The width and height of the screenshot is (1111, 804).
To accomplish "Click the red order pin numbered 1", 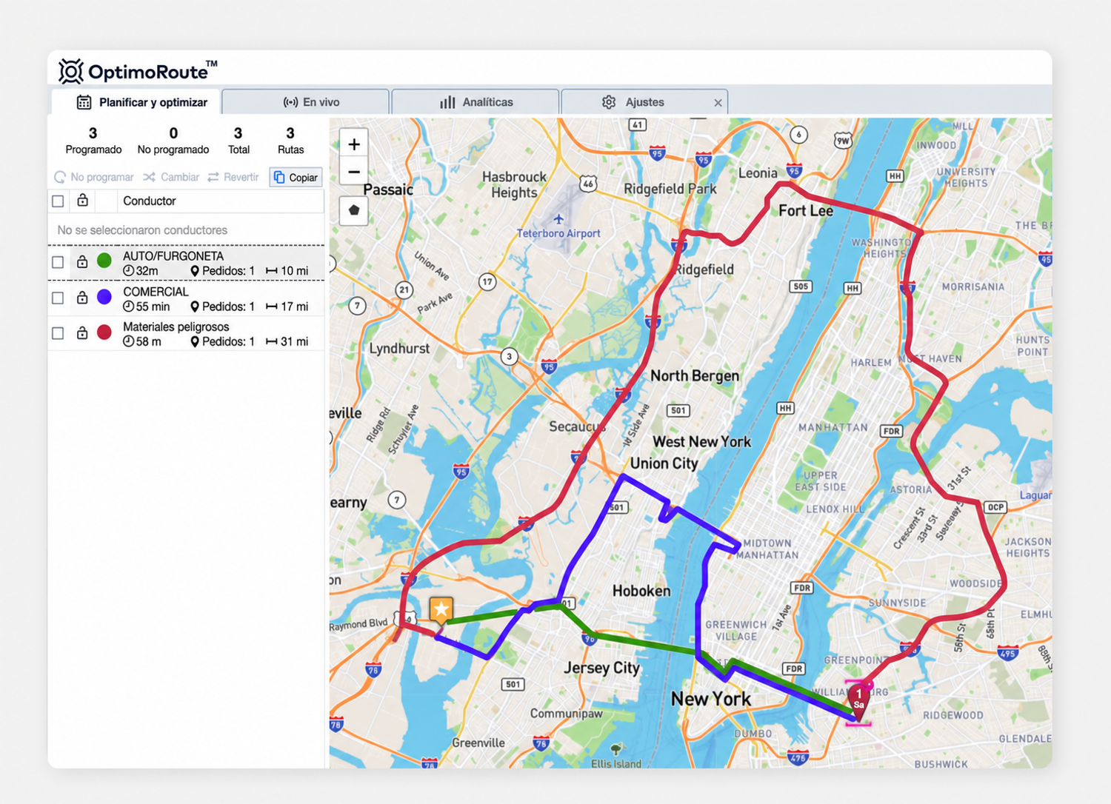I will click(x=858, y=700).
